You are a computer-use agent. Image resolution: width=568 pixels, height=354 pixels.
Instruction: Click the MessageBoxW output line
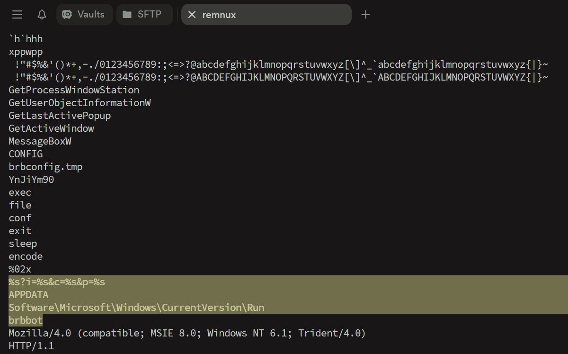(x=40, y=141)
